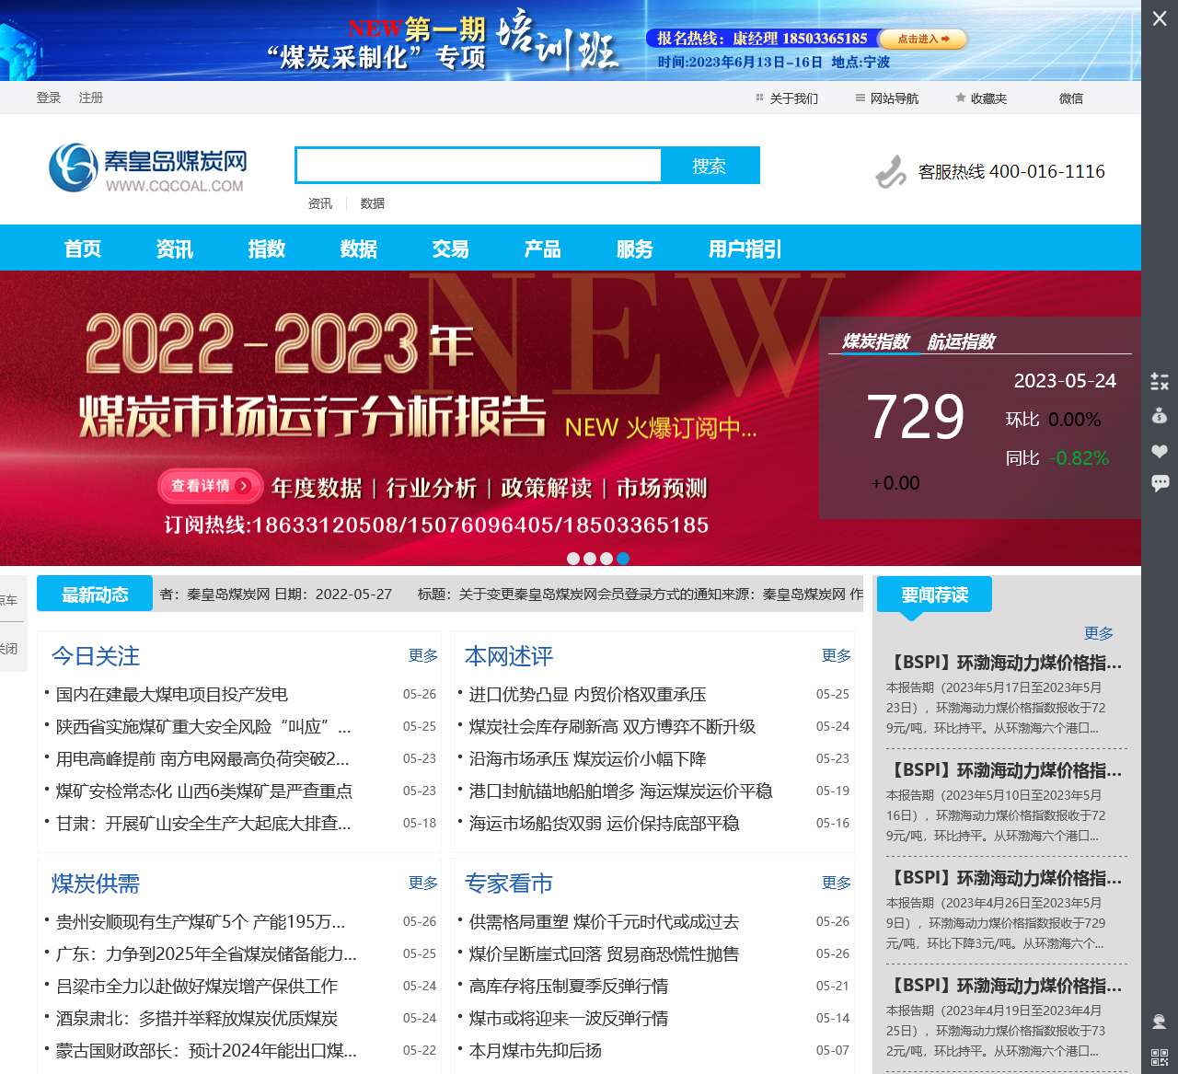Open 产品 in the main navigation bar
Screen dimensions: 1178x1074
(543, 248)
